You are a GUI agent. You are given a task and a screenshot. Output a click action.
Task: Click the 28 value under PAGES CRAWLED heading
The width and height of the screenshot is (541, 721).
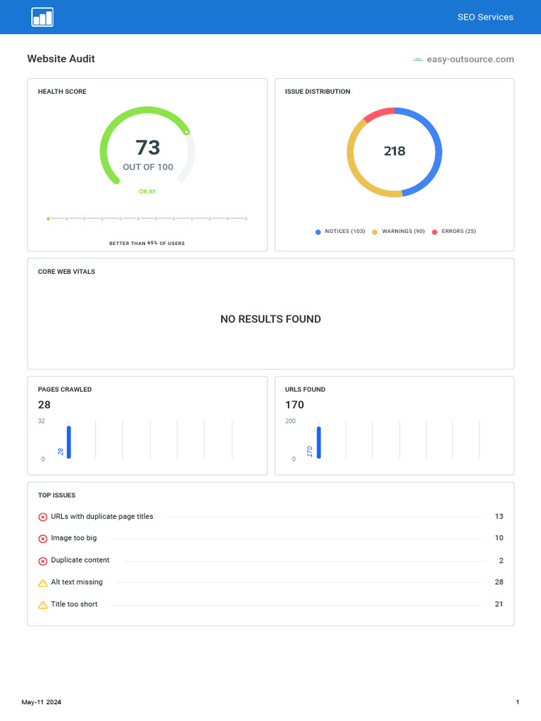tap(44, 405)
